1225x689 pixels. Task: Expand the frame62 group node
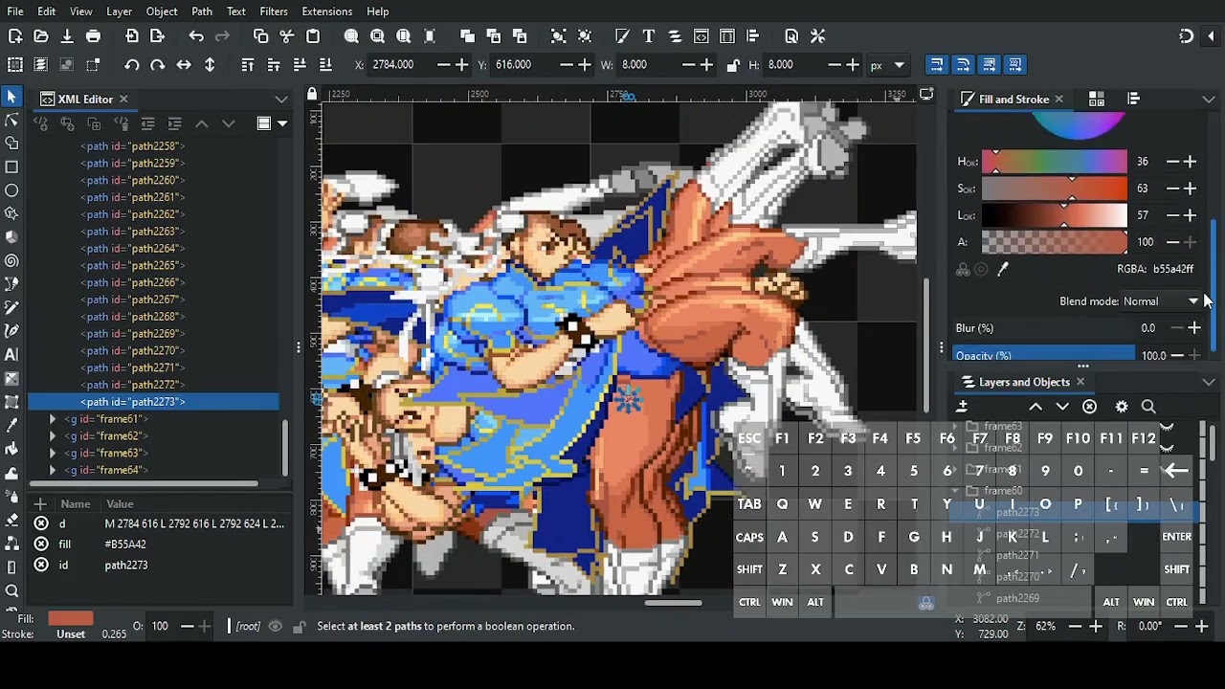pyautogui.click(x=53, y=436)
